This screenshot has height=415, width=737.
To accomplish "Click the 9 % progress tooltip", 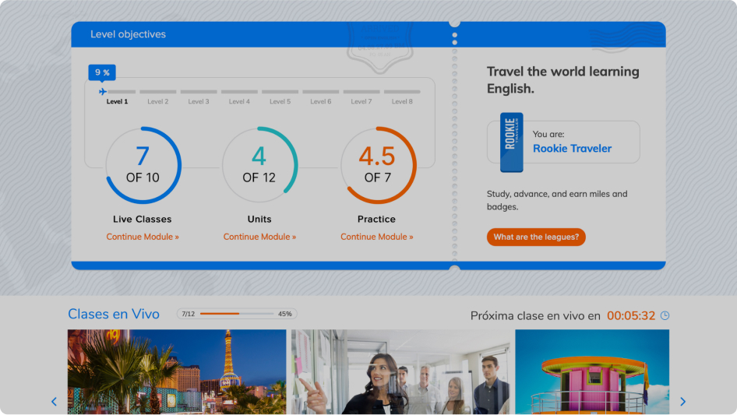I will point(102,72).
